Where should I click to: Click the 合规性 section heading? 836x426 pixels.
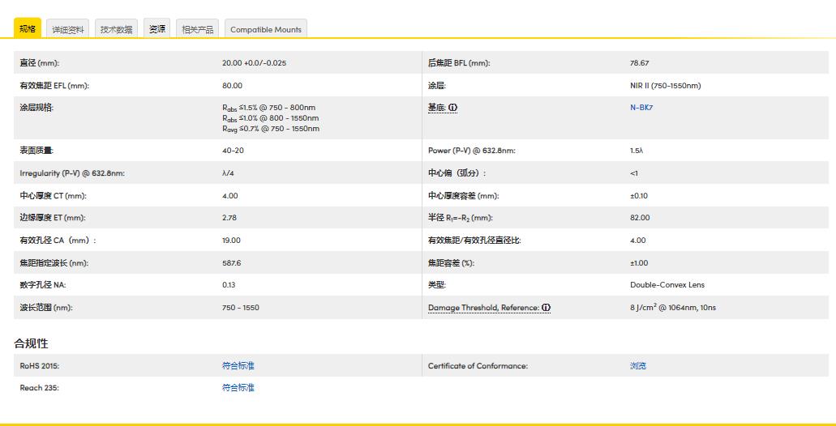pyautogui.click(x=31, y=343)
